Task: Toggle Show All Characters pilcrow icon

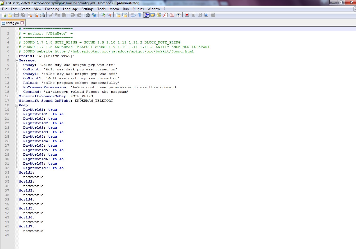Action: click(x=139, y=15)
